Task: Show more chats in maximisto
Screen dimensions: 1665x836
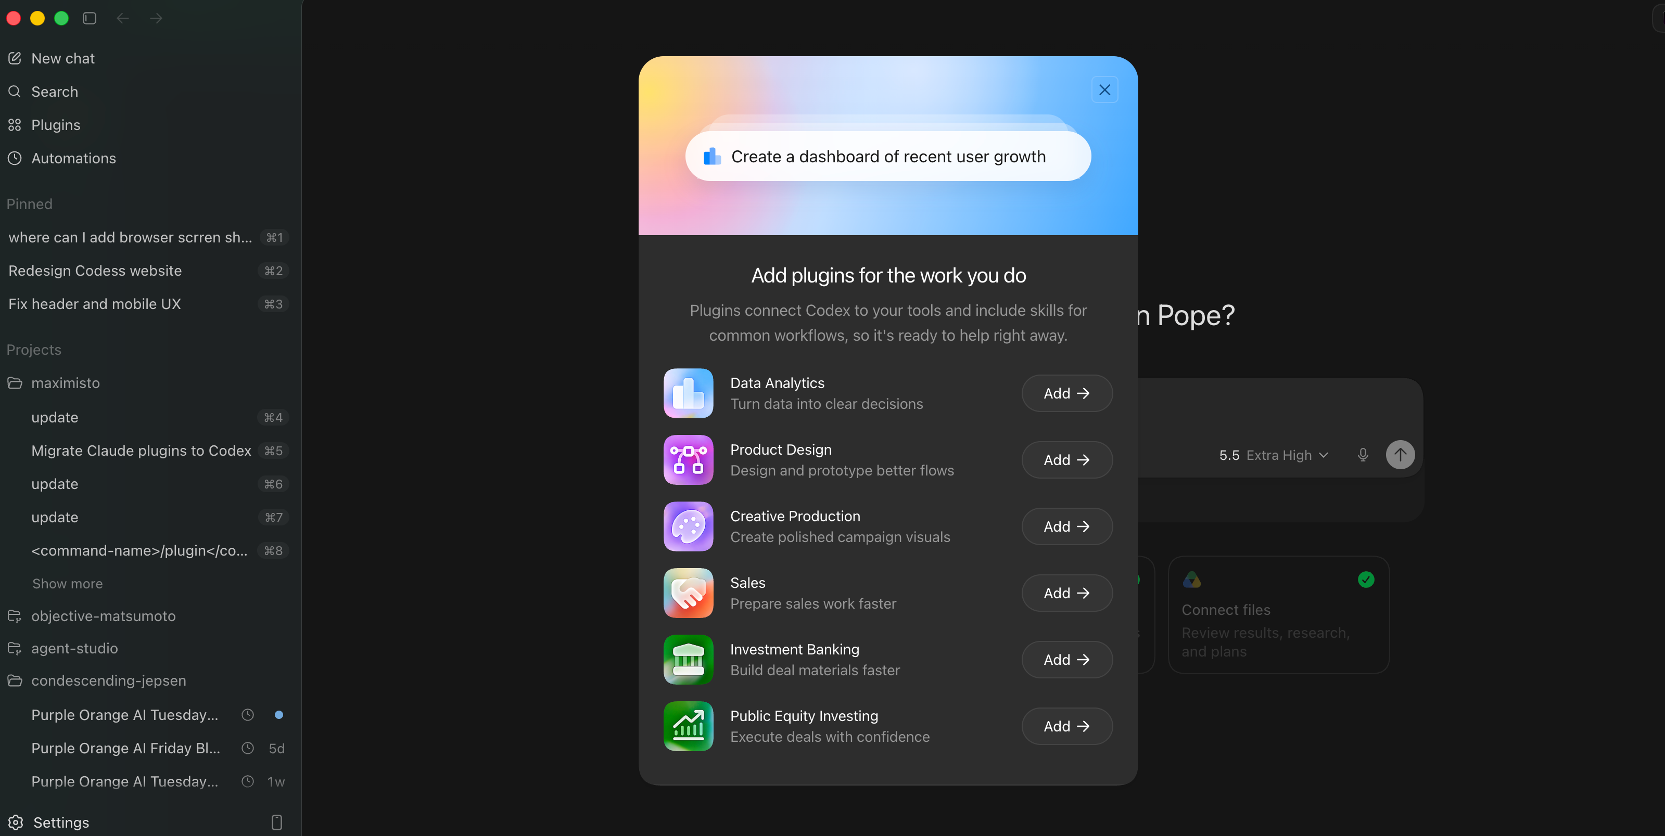Action: tap(67, 583)
